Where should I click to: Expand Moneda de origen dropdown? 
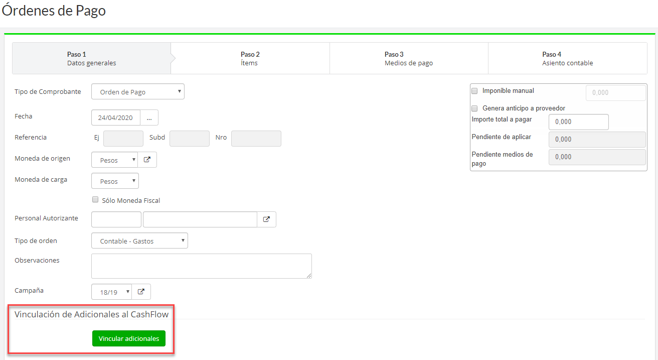click(x=115, y=160)
